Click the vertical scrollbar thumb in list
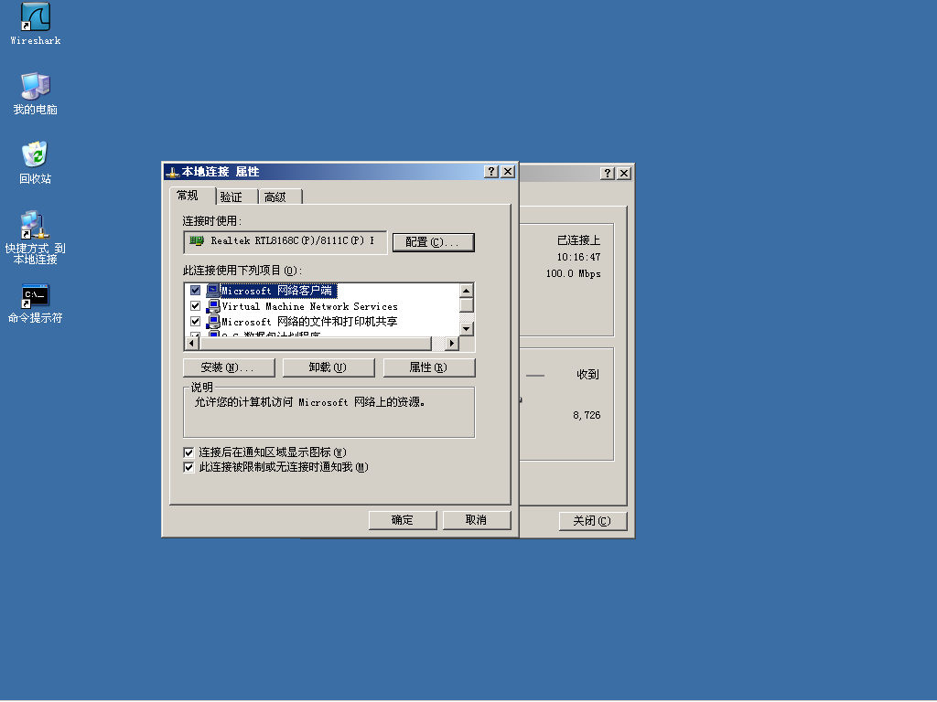Screen dimensions: 937x702 (467, 305)
